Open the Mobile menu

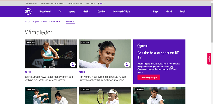(x=86, y=12)
